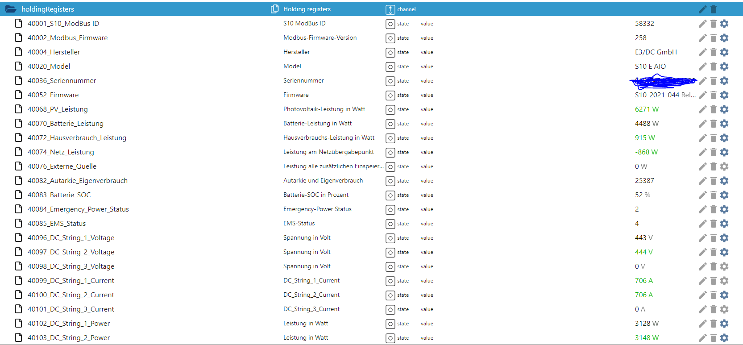This screenshot has width=743, height=345.
Task: Click the Holding registers name in header
Action: point(307,9)
